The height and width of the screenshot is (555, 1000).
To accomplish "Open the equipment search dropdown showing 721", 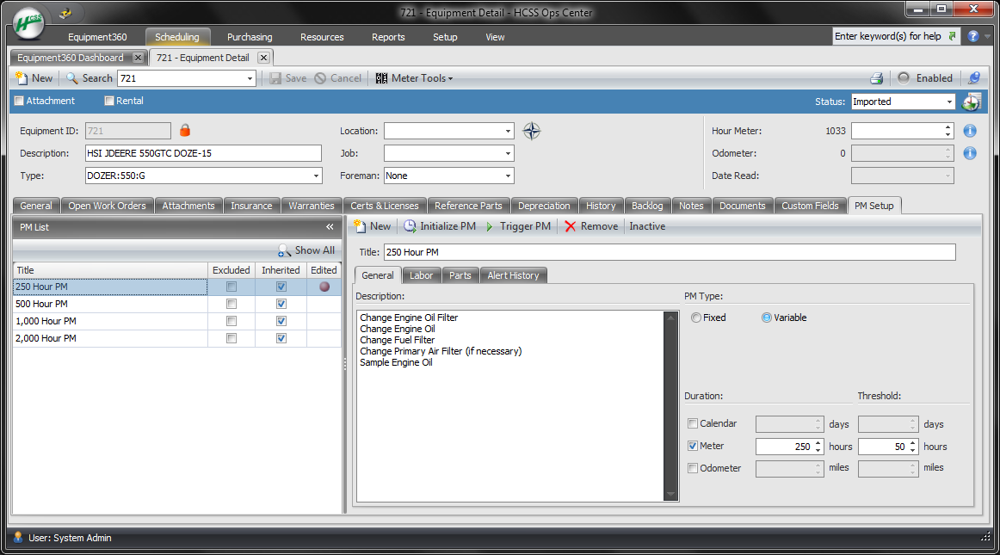I will (x=250, y=78).
